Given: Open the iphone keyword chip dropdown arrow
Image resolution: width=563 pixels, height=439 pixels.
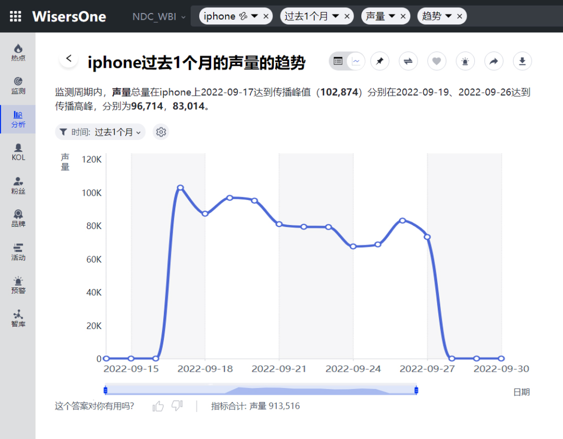Looking at the screenshot, I should [x=254, y=16].
